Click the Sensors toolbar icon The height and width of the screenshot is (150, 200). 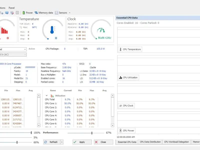pos(56,13)
